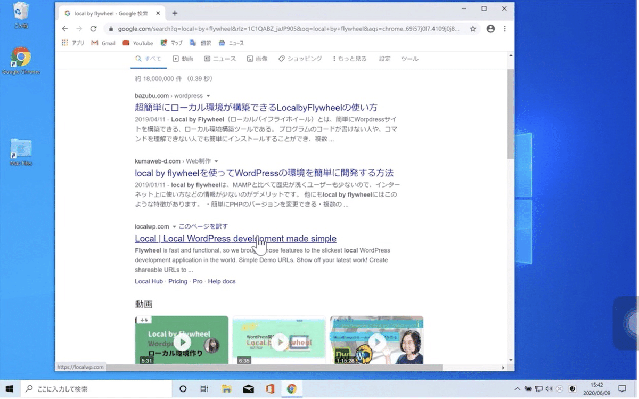Play the 5:31 ローカル環境作り video

click(x=182, y=341)
